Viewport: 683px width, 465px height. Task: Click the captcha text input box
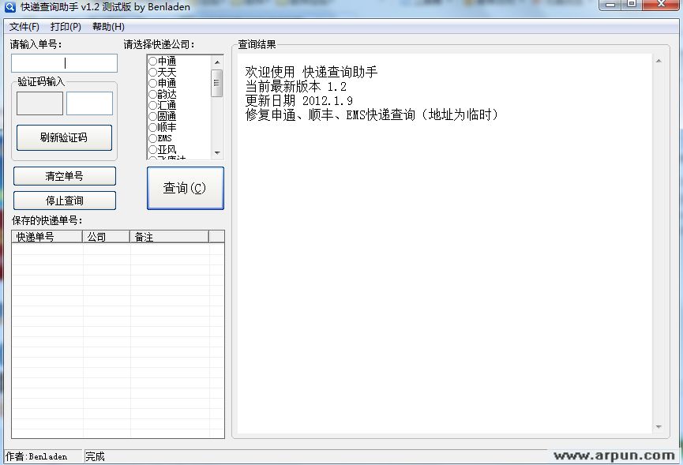89,103
